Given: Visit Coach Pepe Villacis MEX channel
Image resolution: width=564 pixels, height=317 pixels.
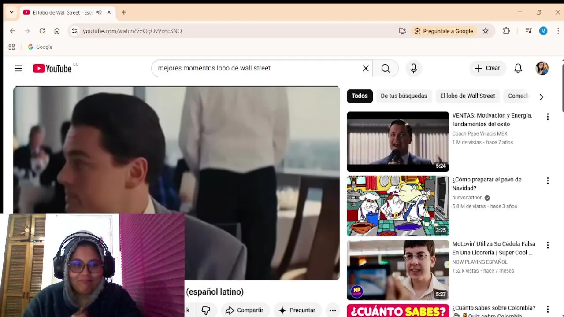Looking at the screenshot, I should coord(479,134).
